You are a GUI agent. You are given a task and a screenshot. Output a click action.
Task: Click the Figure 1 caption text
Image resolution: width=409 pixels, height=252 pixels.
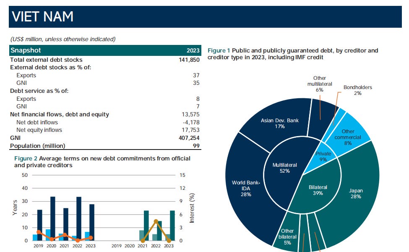point(293,54)
